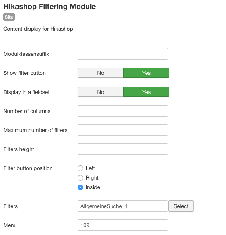Click the Inside radio option text

[x=93, y=187]
